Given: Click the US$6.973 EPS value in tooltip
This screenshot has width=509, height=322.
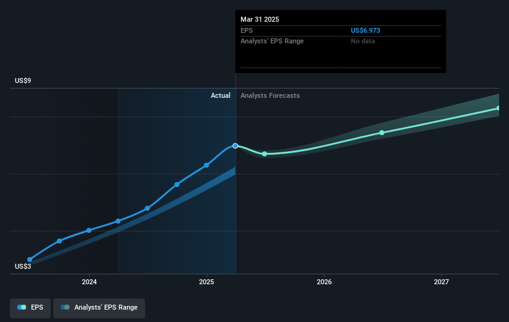Looking at the screenshot, I should tap(365, 30).
